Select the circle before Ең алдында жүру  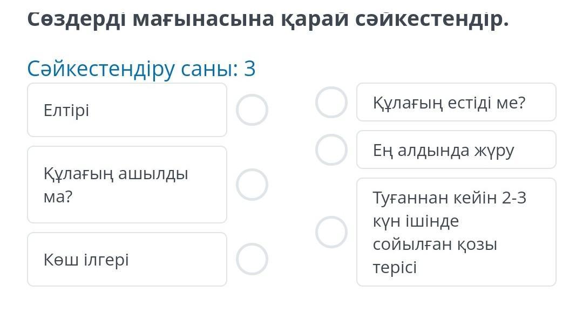[331, 149]
